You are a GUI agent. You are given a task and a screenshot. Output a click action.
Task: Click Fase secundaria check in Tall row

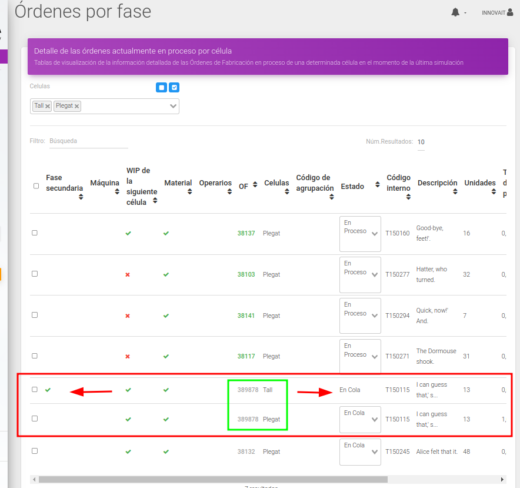(48, 390)
